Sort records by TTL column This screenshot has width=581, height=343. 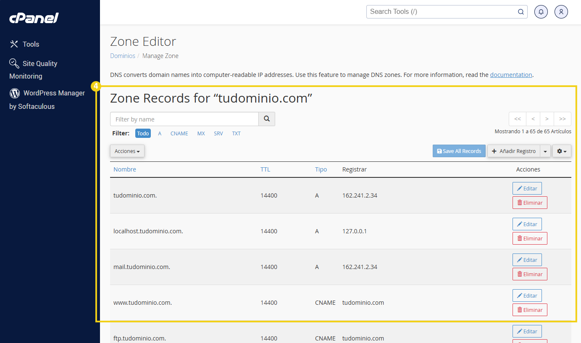click(265, 169)
